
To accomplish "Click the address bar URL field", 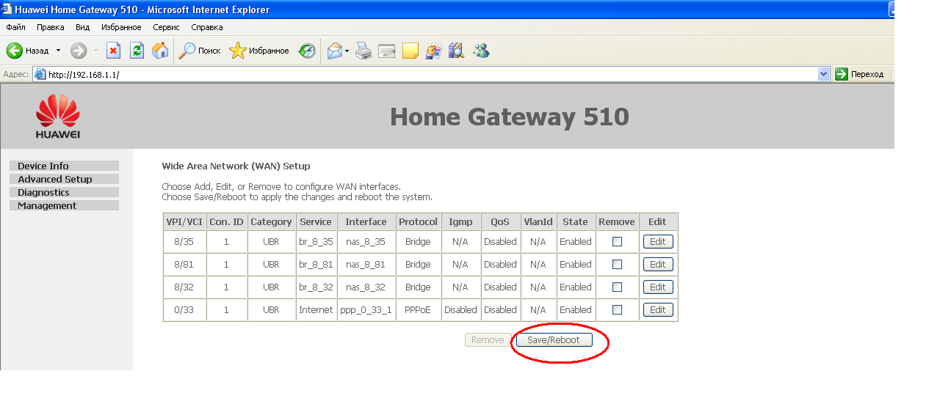I will point(432,74).
